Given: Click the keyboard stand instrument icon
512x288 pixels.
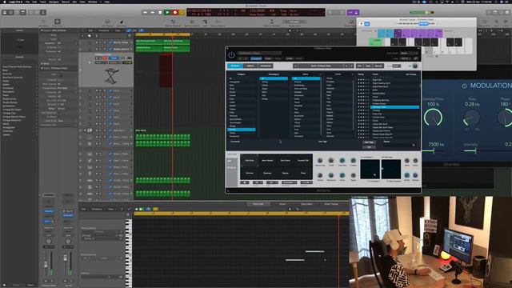Looking at the screenshot, I should point(112,76).
